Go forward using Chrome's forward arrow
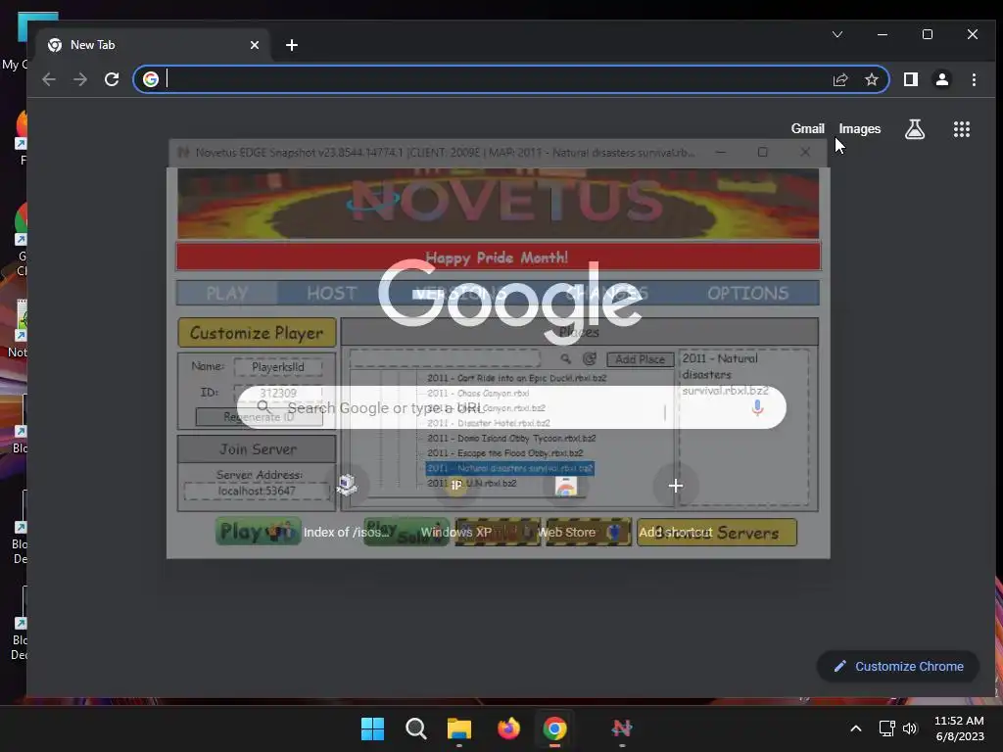 point(80,79)
